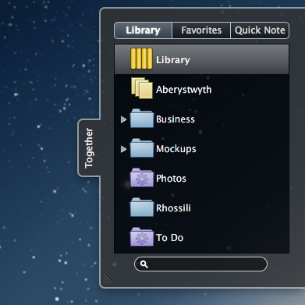The width and height of the screenshot is (305, 305).
Task: Click the To Do smart folder icon
Action: [x=142, y=237]
